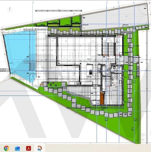The width and height of the screenshot is (151, 152).
Task: Launch Adobe Acrobat from the taskbar
Action: coord(28,148)
